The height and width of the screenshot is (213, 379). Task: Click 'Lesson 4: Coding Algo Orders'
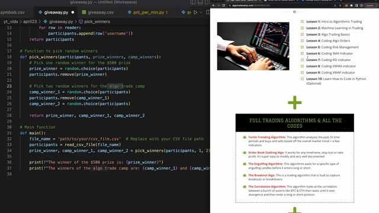pyautogui.click(x=328, y=41)
